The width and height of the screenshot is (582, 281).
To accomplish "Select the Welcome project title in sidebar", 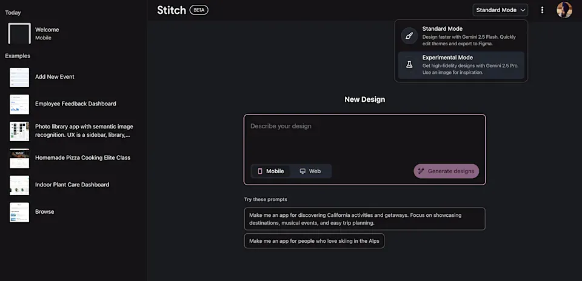I will tap(47, 30).
